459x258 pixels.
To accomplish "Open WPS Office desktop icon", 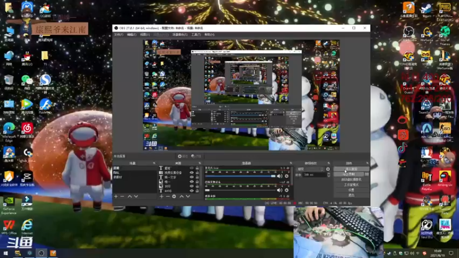I will tap(9, 228).
